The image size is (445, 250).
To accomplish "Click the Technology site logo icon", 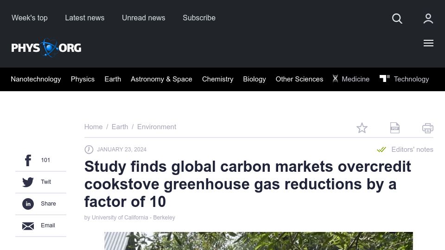I will 385,78.
